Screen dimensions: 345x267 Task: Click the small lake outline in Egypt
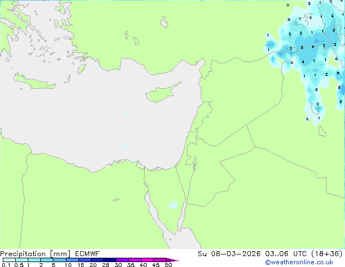(116, 200)
